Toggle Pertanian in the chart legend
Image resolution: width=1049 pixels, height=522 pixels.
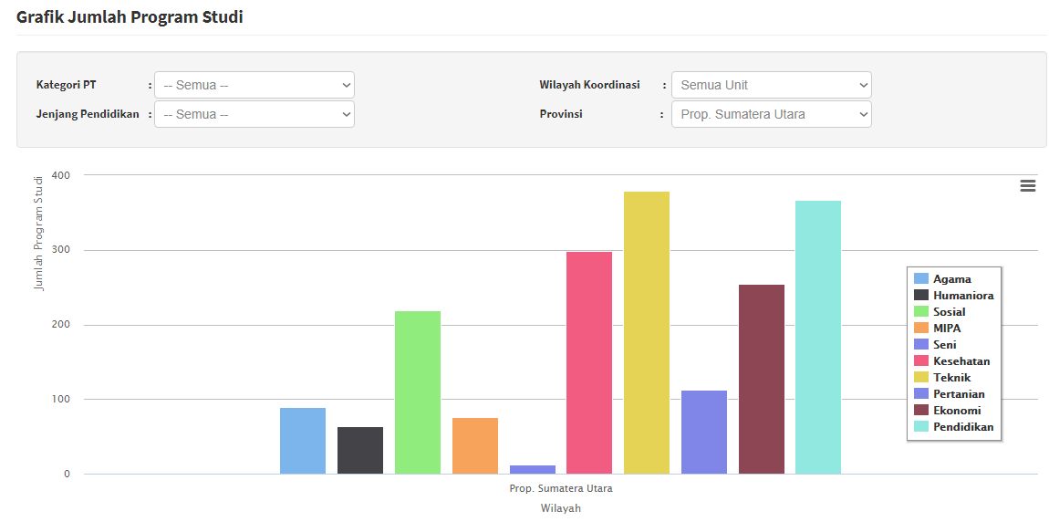(959, 394)
